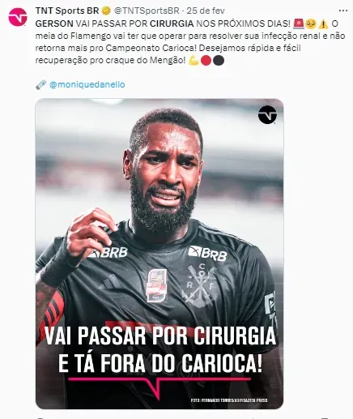Click the flexed bicep emoji
The width and height of the screenshot is (353, 419).
(x=194, y=61)
